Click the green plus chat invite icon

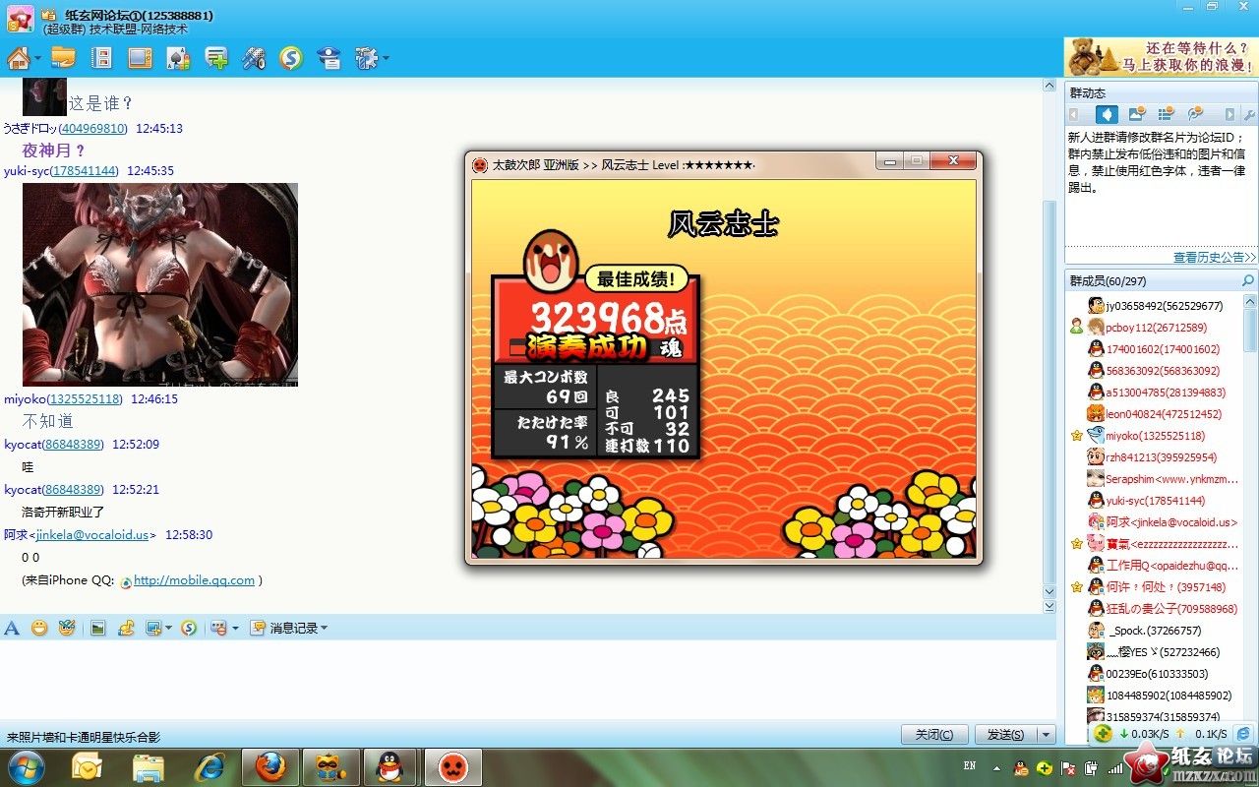point(216,58)
